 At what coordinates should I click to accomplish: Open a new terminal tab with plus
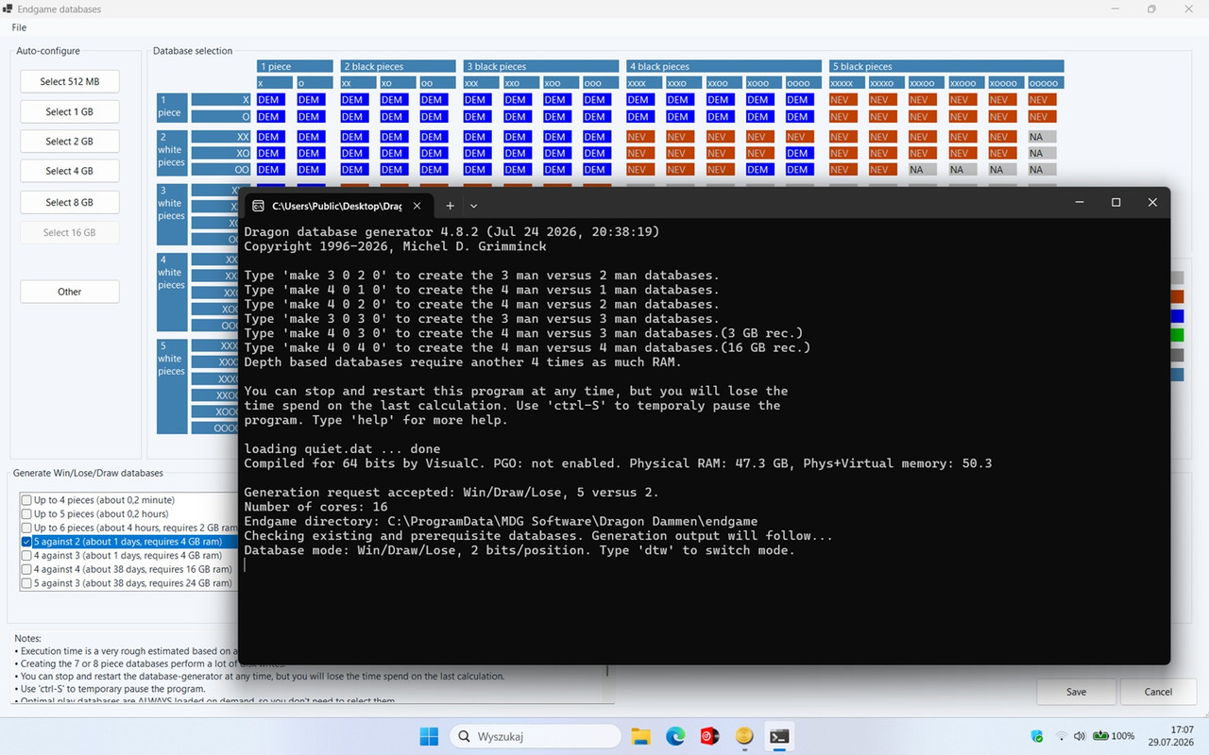(x=450, y=205)
